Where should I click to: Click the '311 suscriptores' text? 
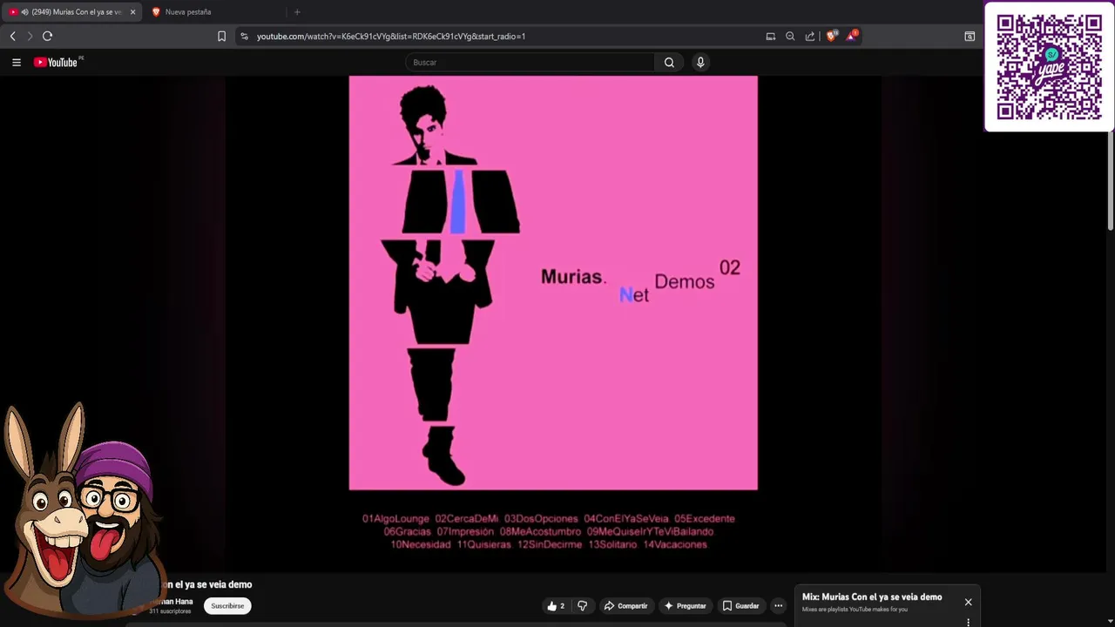pos(170,611)
